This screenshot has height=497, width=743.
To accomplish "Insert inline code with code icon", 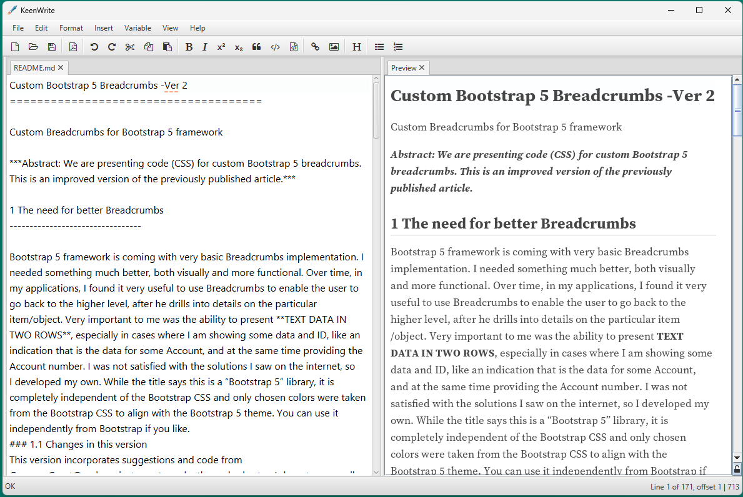I will click(x=275, y=47).
